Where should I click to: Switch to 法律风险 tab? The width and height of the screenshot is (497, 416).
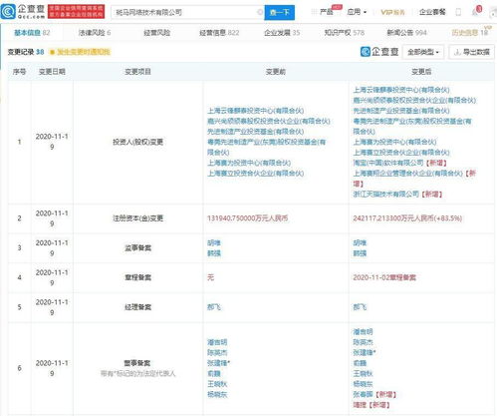[x=95, y=33]
